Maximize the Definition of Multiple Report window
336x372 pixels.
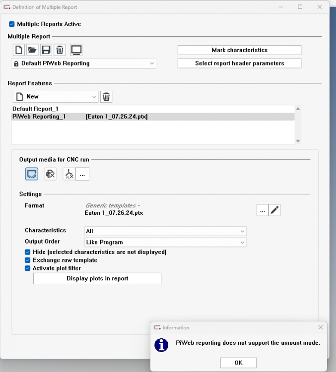[300, 7]
